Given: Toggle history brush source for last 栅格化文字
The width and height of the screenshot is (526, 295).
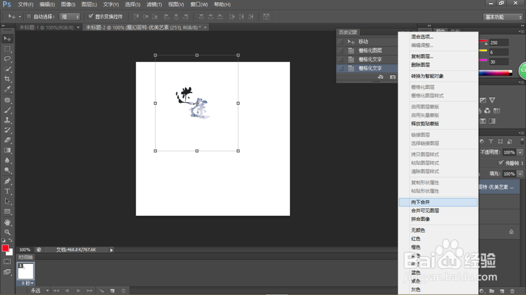Looking at the screenshot, I should tap(341, 68).
